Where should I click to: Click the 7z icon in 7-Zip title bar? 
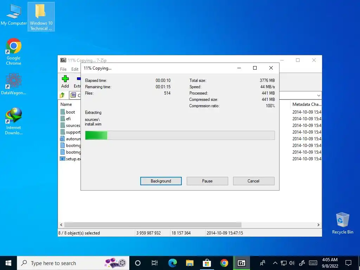(x=63, y=60)
